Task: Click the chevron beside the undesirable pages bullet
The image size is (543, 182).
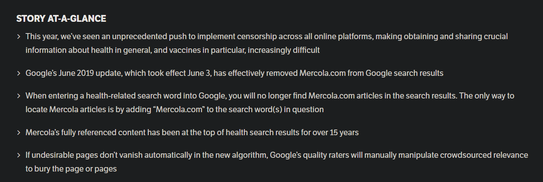Action: 19,155
